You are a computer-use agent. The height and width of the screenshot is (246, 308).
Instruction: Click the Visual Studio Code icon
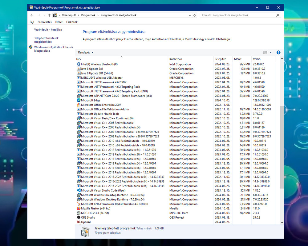pyautogui.click(x=79, y=190)
